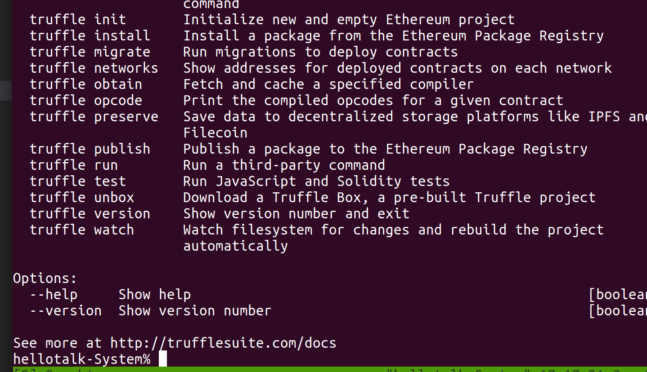Viewport: 647px width, 372px height.
Task: Click the "truffle migrate" command text
Action: (x=90, y=52)
